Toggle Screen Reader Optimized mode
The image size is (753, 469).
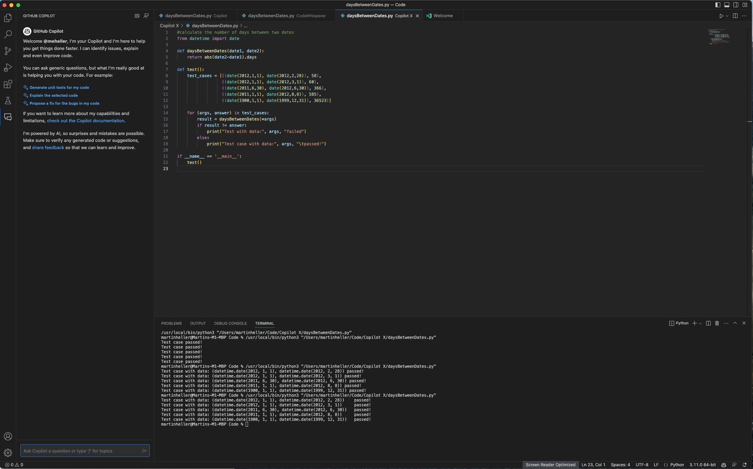(x=550, y=465)
